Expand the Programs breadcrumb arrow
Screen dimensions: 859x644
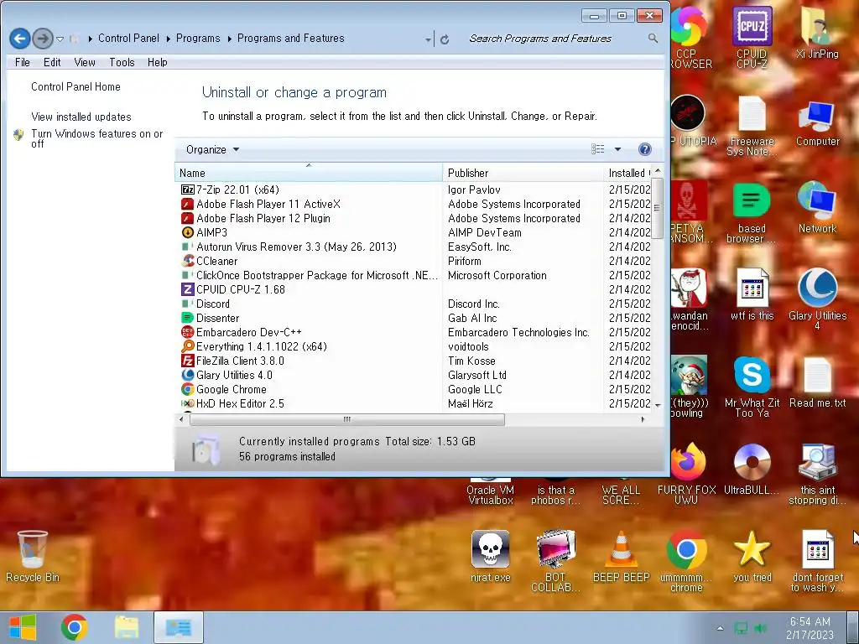tap(229, 39)
